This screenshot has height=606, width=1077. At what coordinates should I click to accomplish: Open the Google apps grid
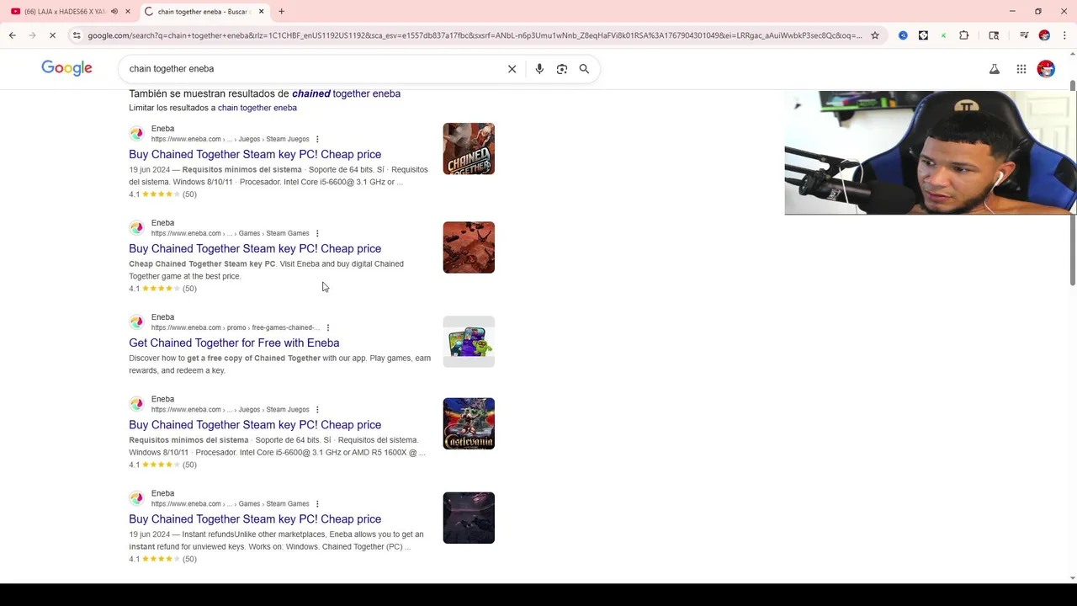pyautogui.click(x=1021, y=69)
